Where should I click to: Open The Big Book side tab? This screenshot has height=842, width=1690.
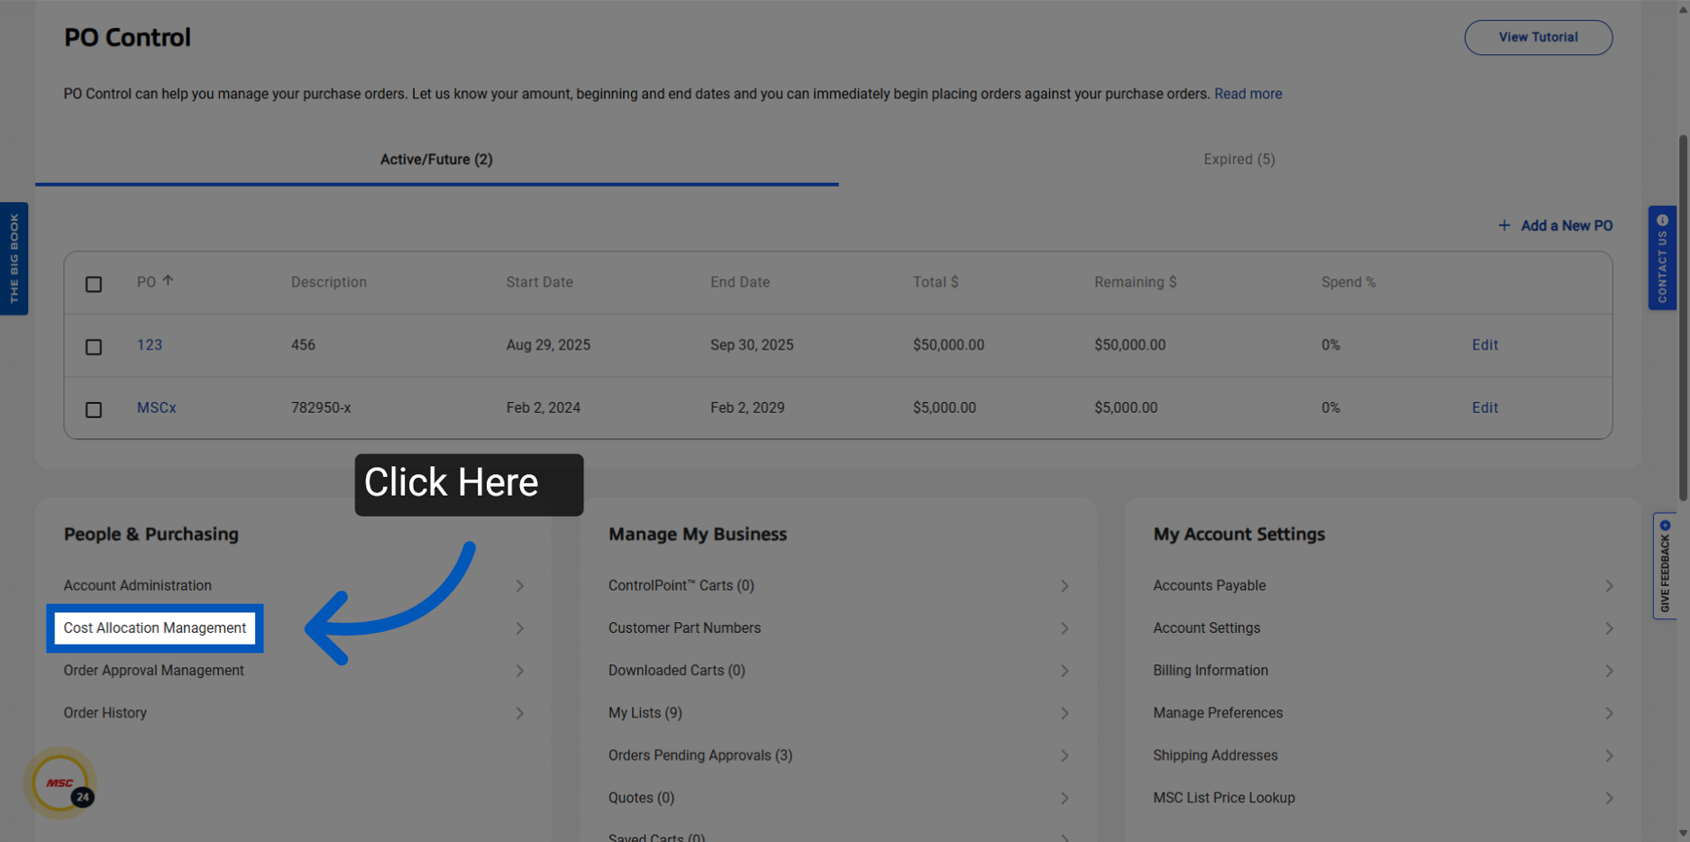[x=14, y=259]
